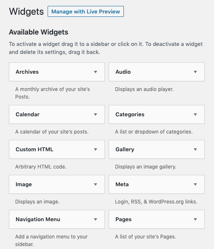Viewport: 214px width, 249px height.
Task: Select the Categories widget title
Action: pos(130,114)
